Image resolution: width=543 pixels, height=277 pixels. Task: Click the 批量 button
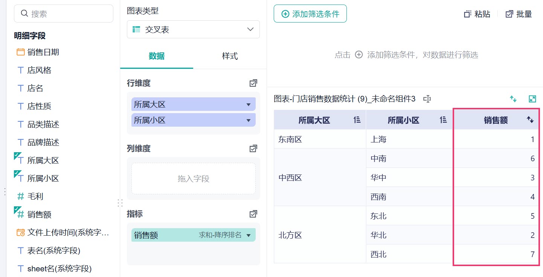(519, 14)
